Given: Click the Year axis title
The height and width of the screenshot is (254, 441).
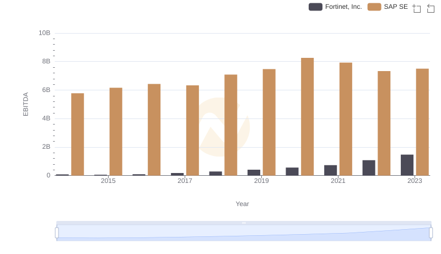Looking at the screenshot, I should [242, 204].
